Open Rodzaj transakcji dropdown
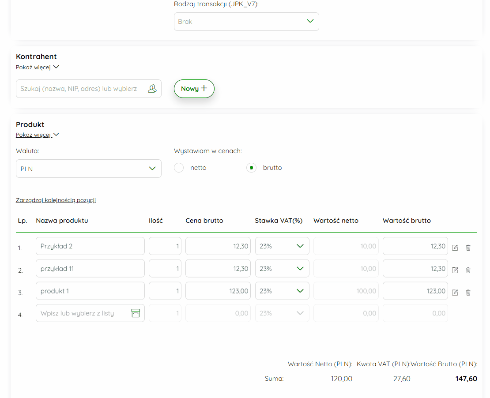Image resolution: width=490 pixels, height=398 pixels. pyautogui.click(x=246, y=22)
